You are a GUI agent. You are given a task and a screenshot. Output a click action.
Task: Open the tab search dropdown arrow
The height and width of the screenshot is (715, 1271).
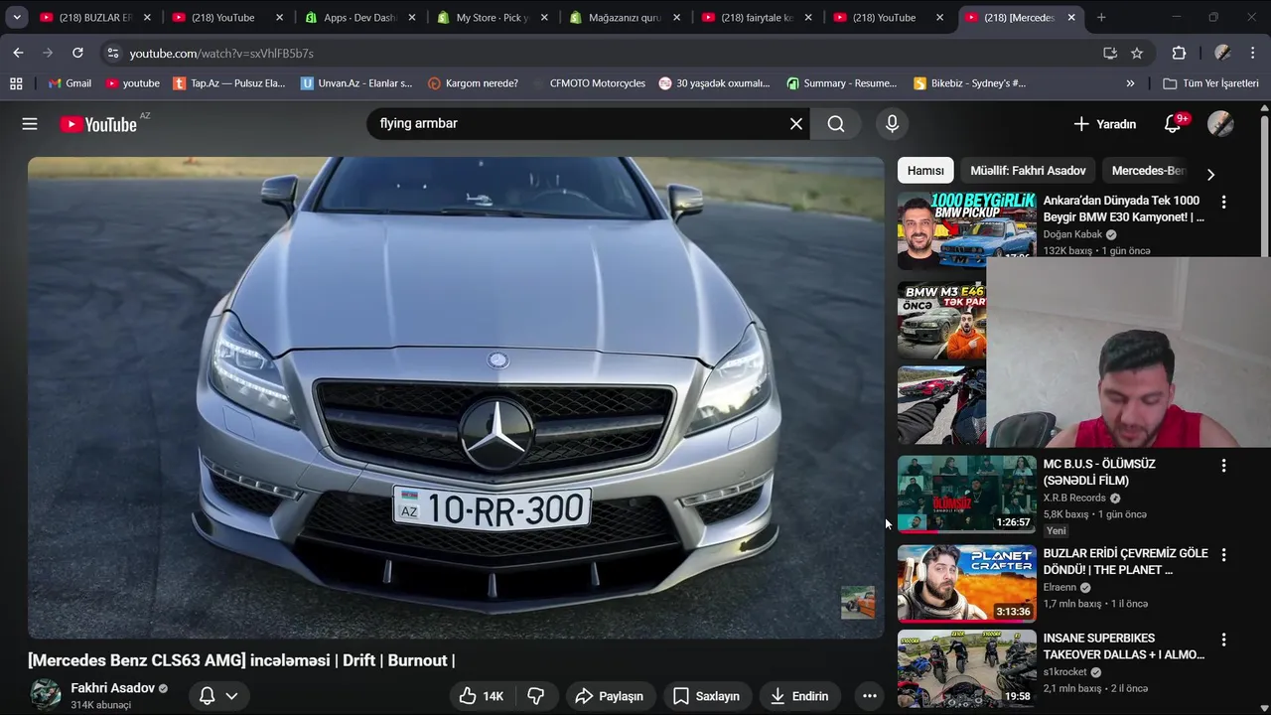(17, 17)
